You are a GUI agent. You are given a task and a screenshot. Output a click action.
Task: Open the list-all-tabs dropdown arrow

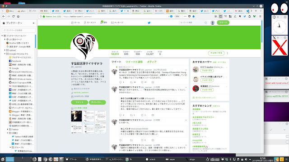point(261,11)
